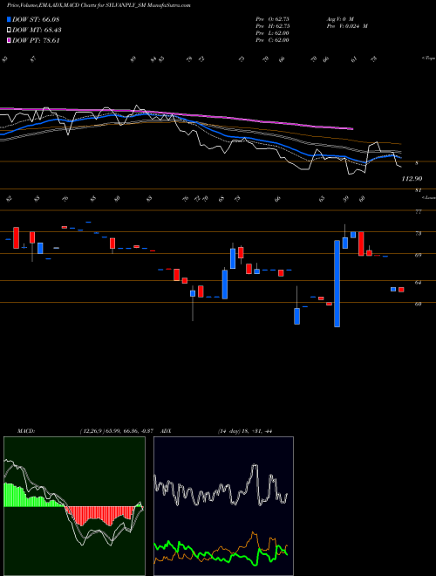Viewport: 436px width, 576px height.
Task: Click the 73 axis level label
Action: pyautogui.click(x=418, y=234)
